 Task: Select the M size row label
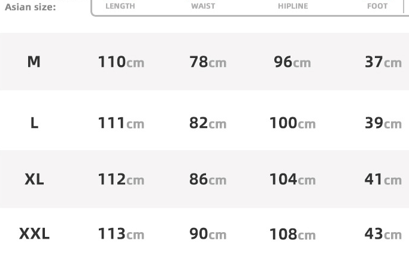pos(34,62)
